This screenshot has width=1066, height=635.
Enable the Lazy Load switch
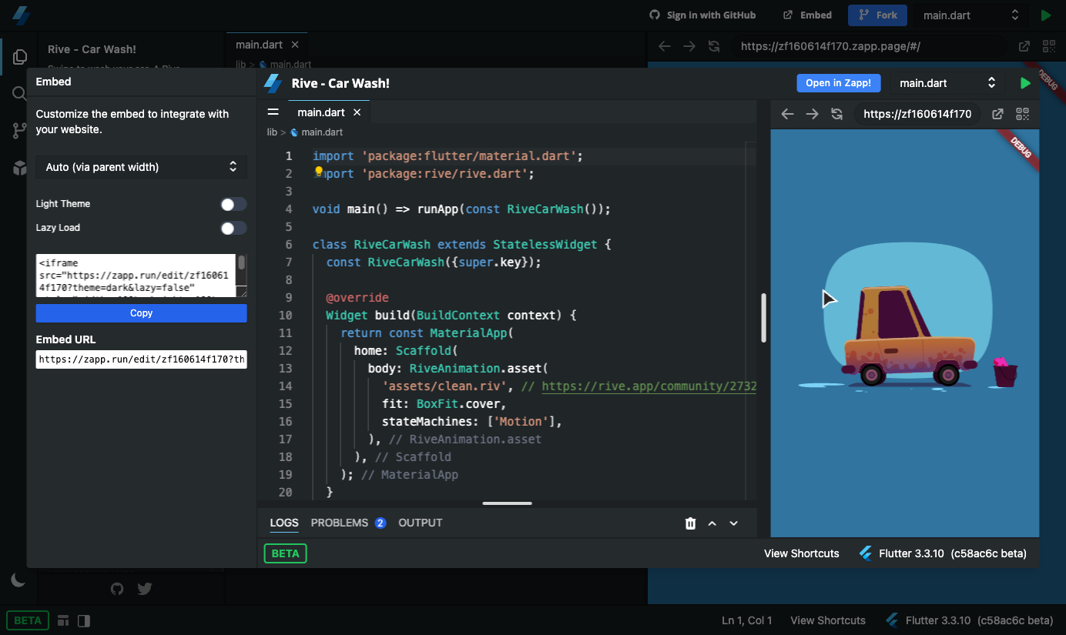click(x=233, y=228)
